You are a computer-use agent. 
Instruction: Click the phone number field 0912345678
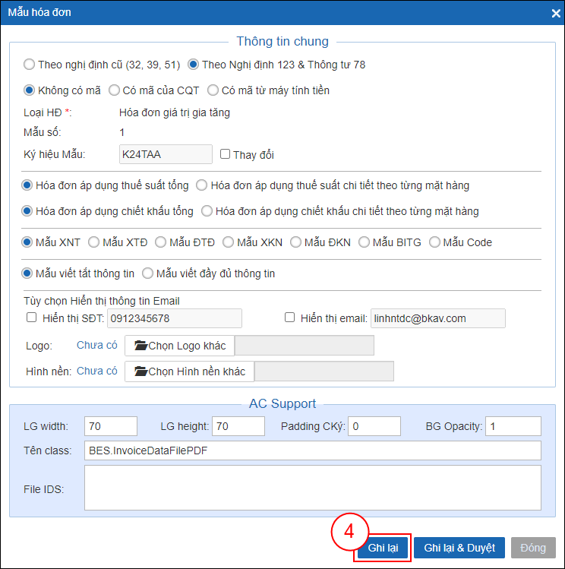point(175,318)
